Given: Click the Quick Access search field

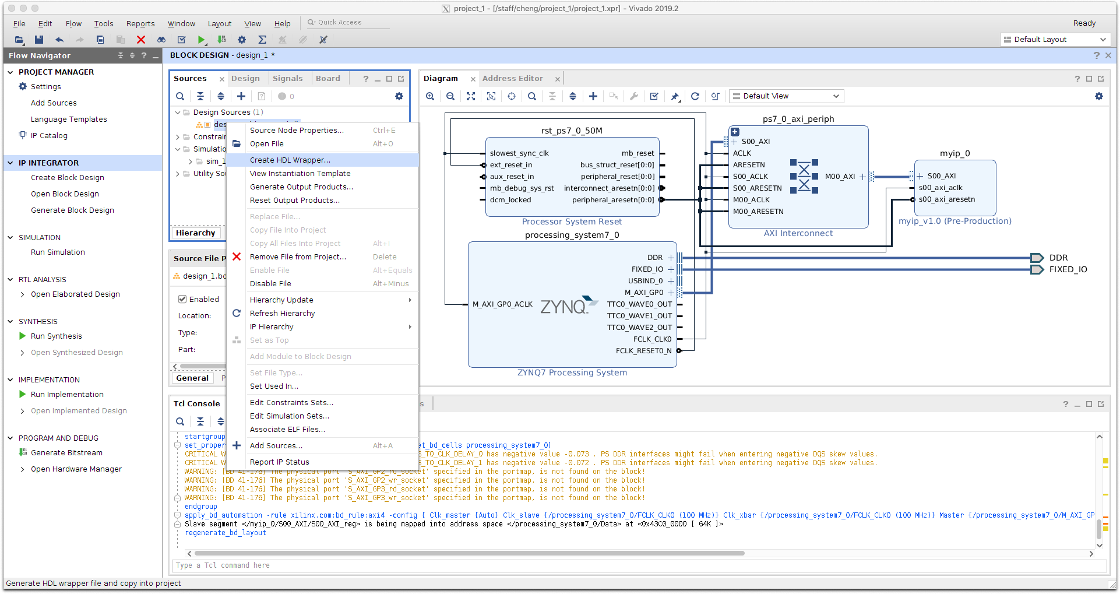Looking at the screenshot, I should [x=348, y=23].
